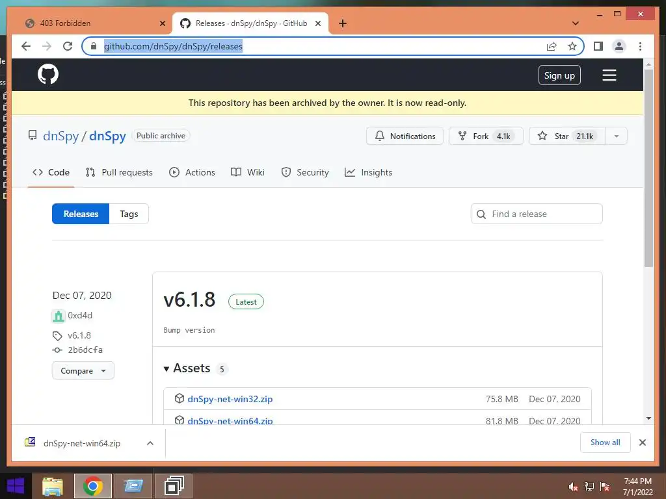The width and height of the screenshot is (666, 499).
Task: Click the dnSpy owner link
Action: tap(60, 136)
